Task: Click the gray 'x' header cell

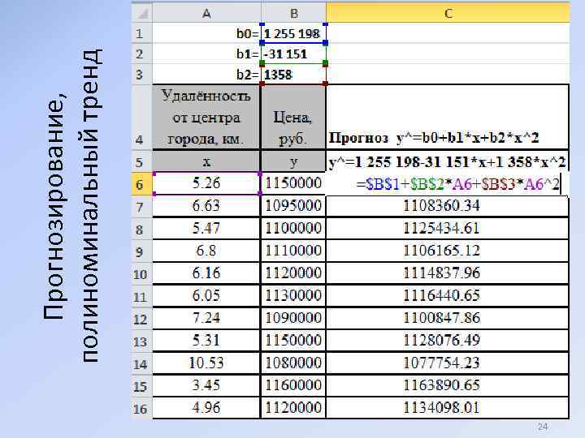Action: point(206,161)
